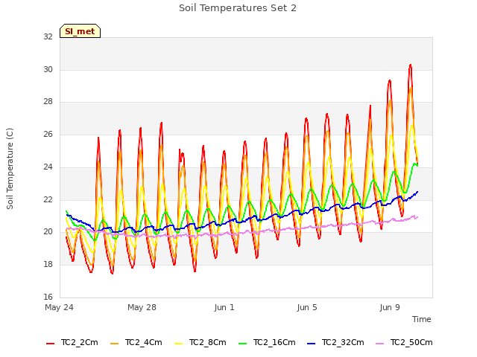Click the Jun 1 x-axis tick label
This screenshot has width=477, height=357.
[x=224, y=307]
